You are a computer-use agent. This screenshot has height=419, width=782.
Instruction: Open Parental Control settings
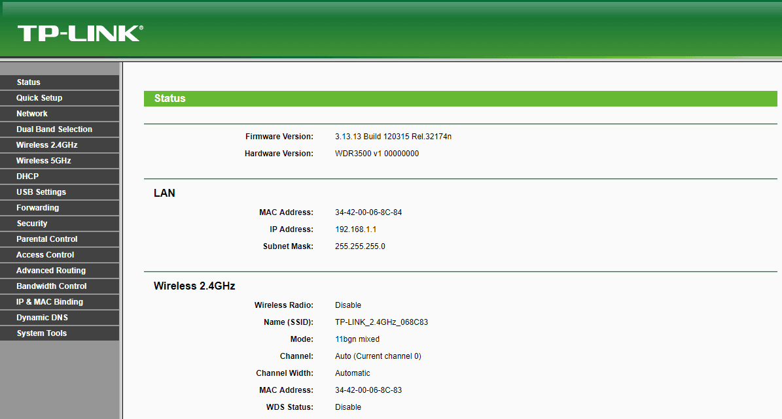[x=45, y=239]
